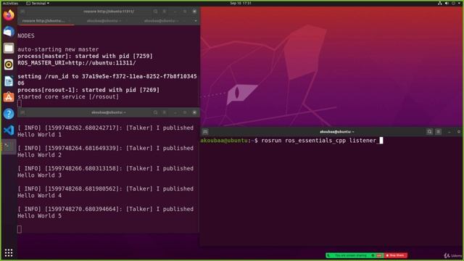Screen dimensions: 464x261
Task: Switch to second akoubaa@ubuntu tab
Action: (104, 21)
